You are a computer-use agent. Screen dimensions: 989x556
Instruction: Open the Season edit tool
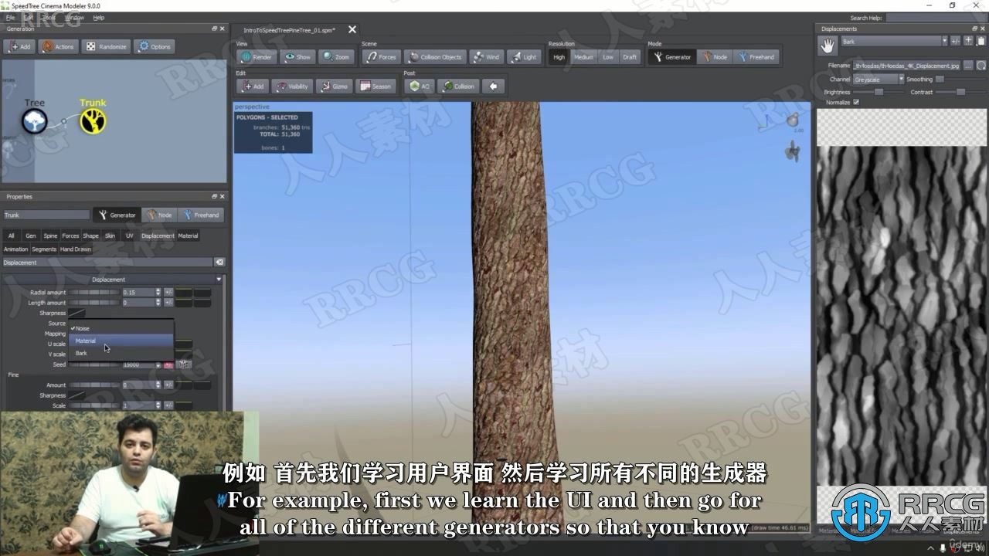(376, 86)
